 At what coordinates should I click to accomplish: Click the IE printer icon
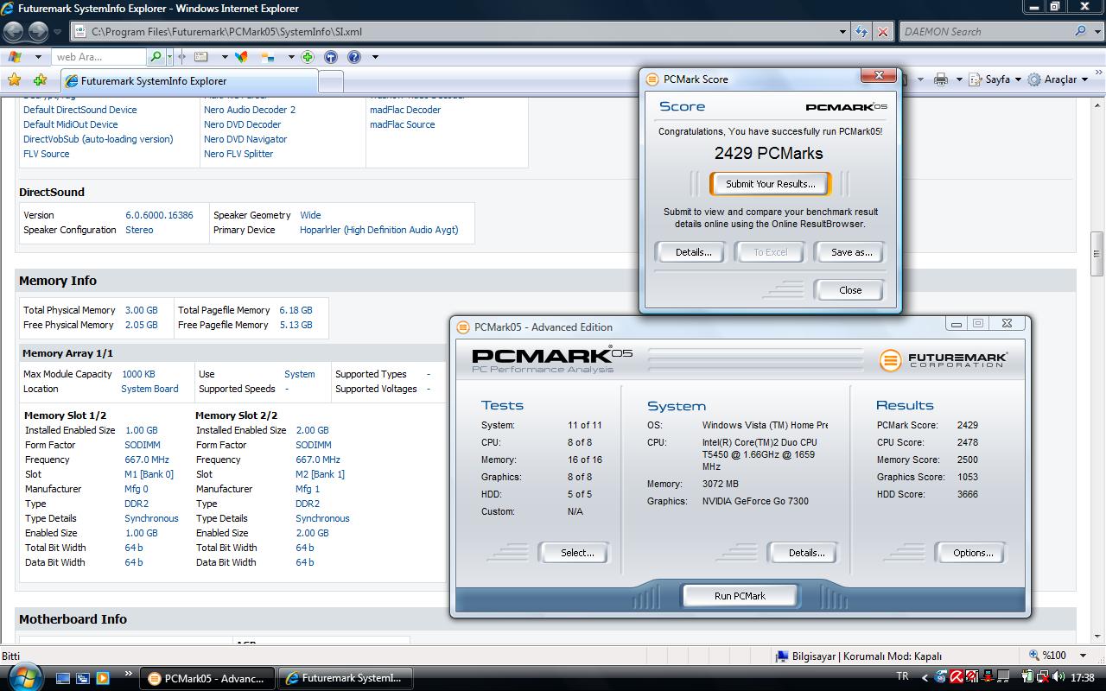click(x=941, y=79)
